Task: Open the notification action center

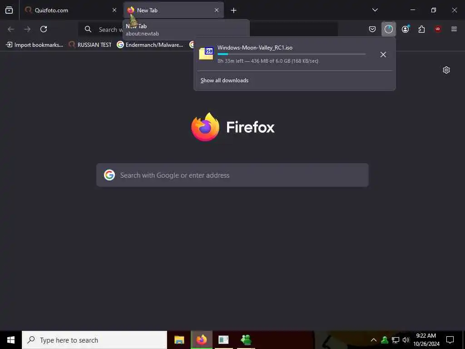Action: pyautogui.click(x=450, y=340)
